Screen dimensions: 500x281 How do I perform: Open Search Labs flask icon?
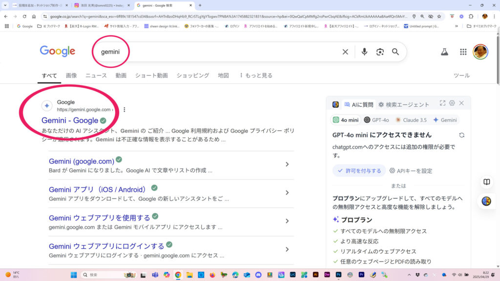tap(444, 52)
